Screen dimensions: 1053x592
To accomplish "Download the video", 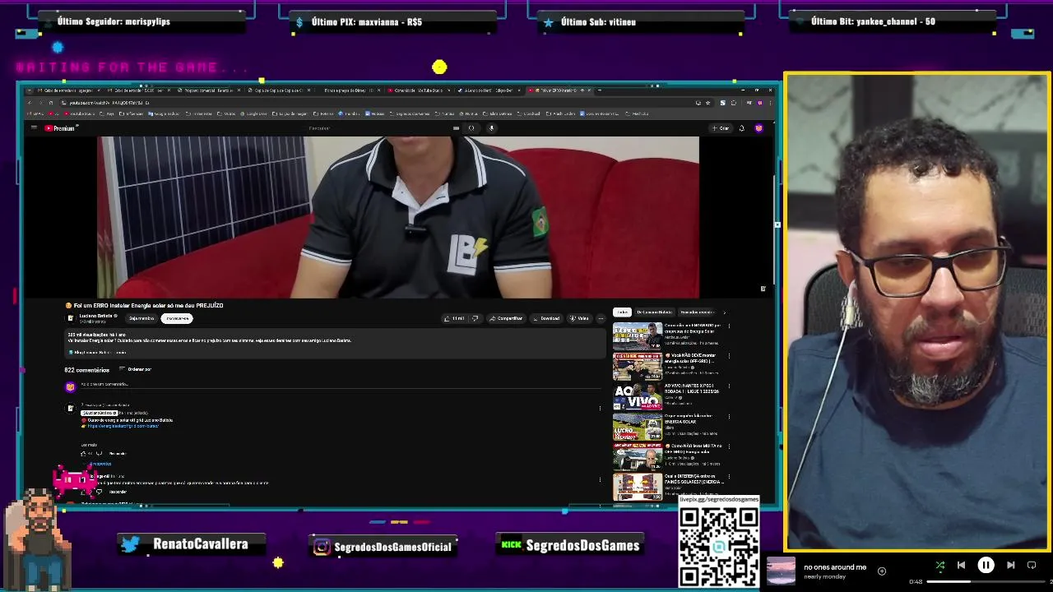I will tap(546, 318).
